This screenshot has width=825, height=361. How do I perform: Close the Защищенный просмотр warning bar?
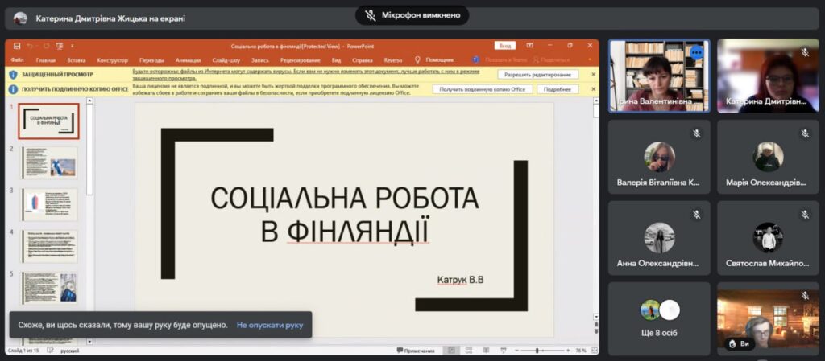pyautogui.click(x=593, y=75)
